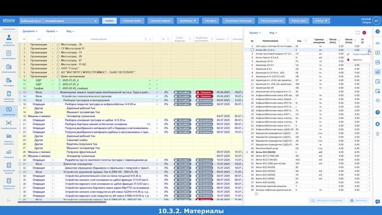This screenshot has width=382, height=215.
Task: Open the manager cabinet person icon in left sidebar
Action: [9, 37]
